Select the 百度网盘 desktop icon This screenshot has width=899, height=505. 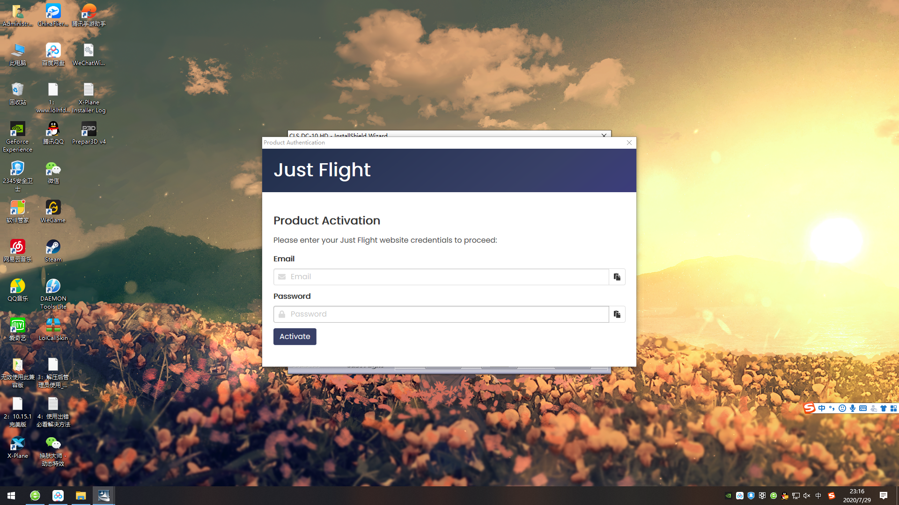53,54
